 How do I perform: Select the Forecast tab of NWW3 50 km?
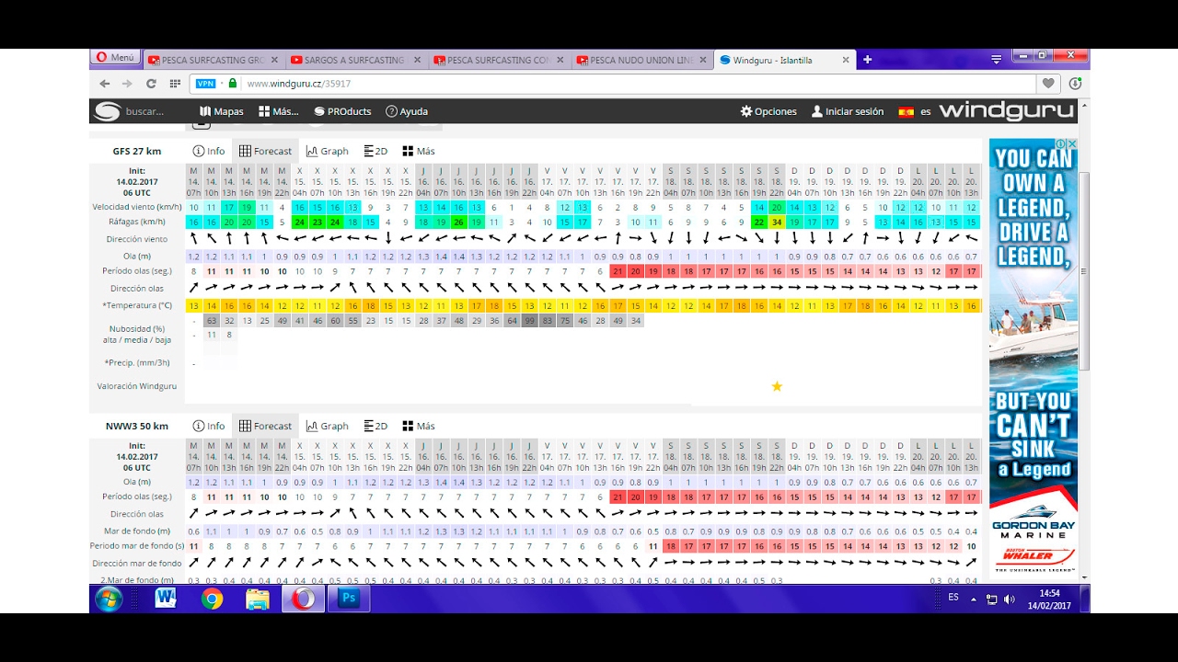[x=265, y=426]
